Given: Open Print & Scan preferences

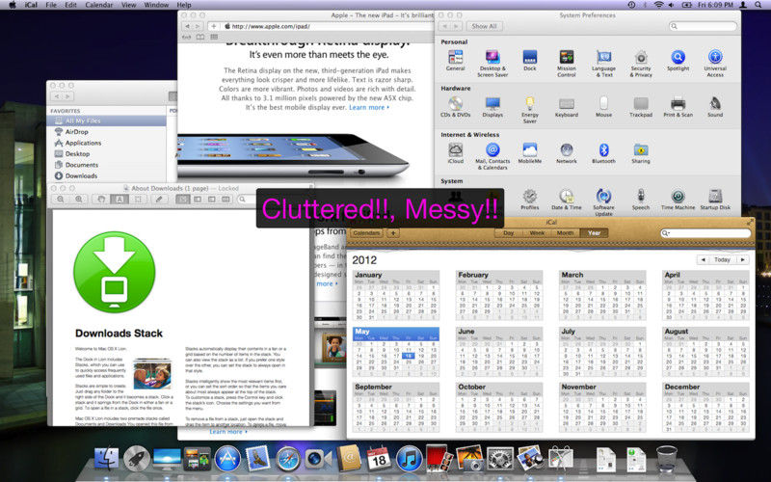Looking at the screenshot, I should click(x=678, y=107).
